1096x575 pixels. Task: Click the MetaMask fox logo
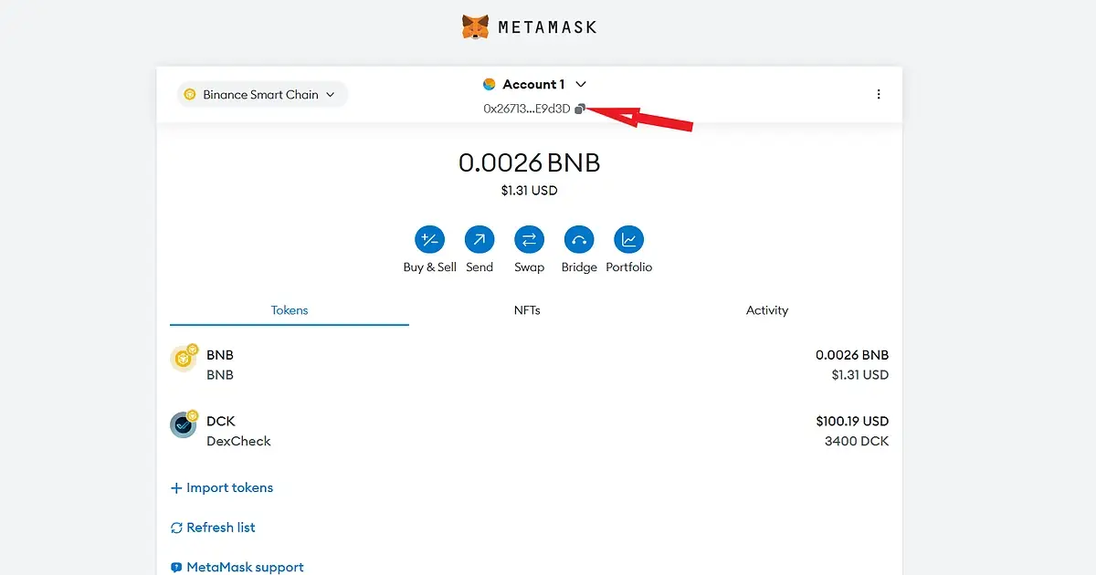pyautogui.click(x=477, y=26)
